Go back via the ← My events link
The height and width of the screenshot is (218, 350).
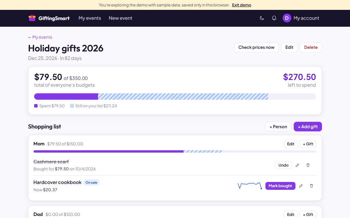click(x=40, y=37)
